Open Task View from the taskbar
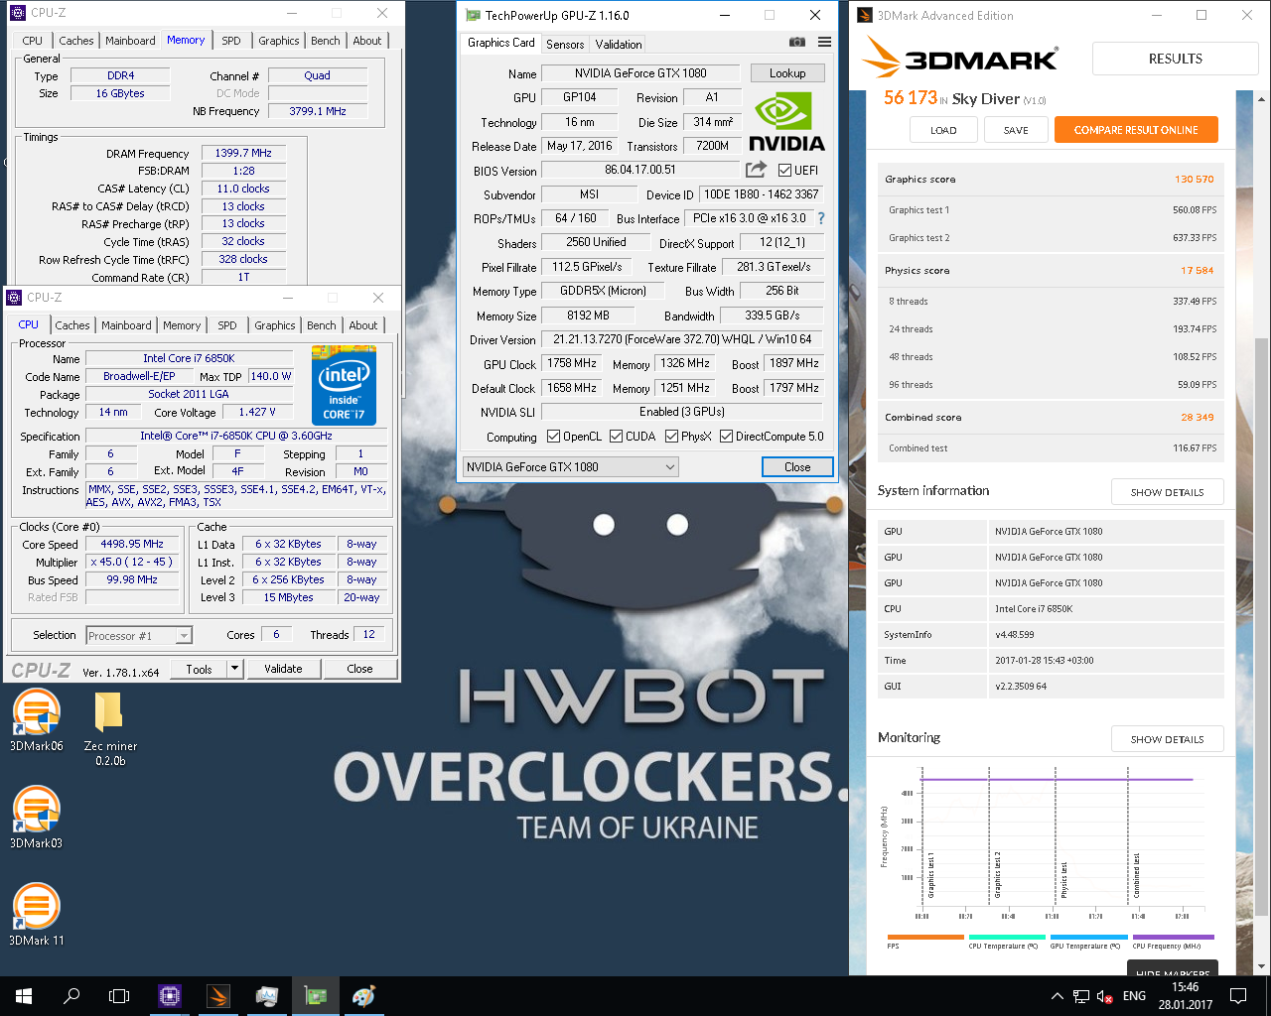 (x=119, y=995)
